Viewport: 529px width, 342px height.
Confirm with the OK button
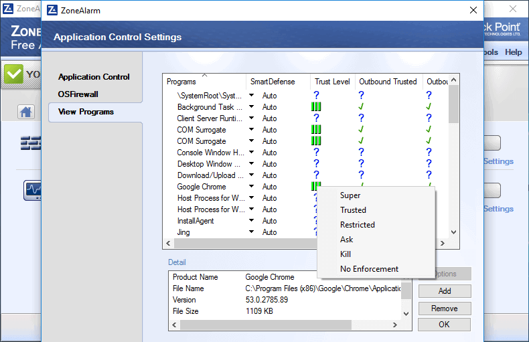(445, 325)
